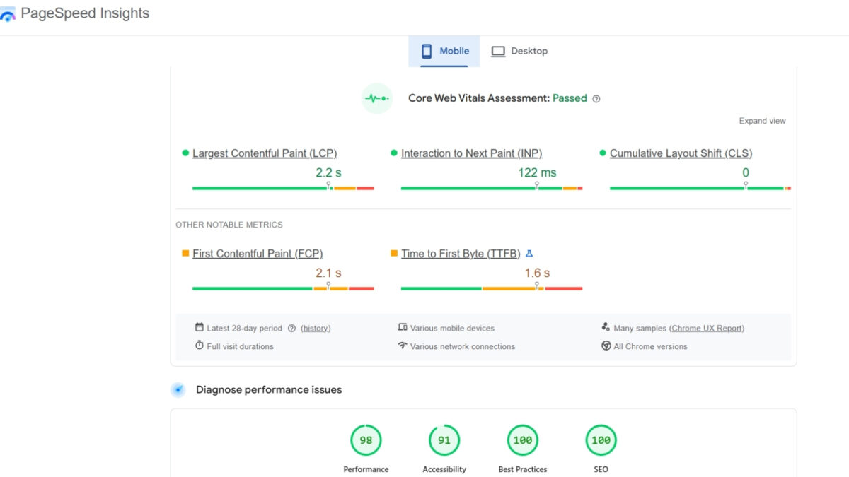Screen dimensions: 849x477
Task: Open Largest Contentful Paint (LCP) link
Action: (265, 153)
